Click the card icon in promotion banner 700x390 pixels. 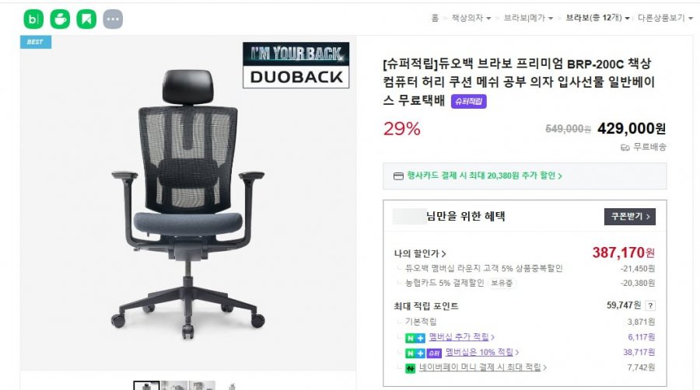click(x=398, y=176)
